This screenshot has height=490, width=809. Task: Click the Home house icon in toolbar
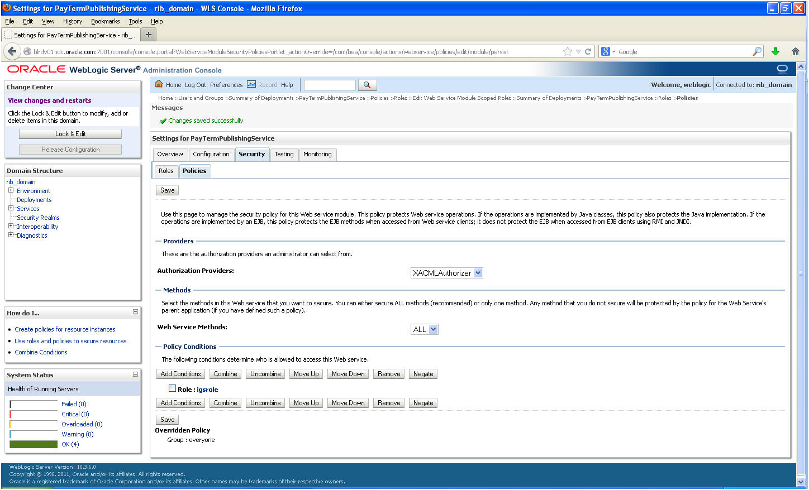click(159, 84)
